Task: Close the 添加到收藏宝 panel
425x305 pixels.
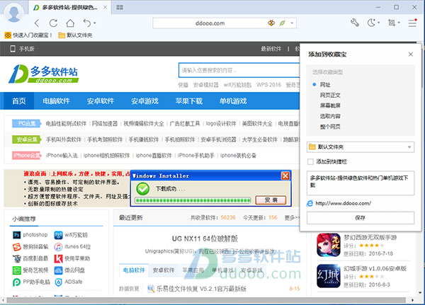Action: click(x=411, y=54)
